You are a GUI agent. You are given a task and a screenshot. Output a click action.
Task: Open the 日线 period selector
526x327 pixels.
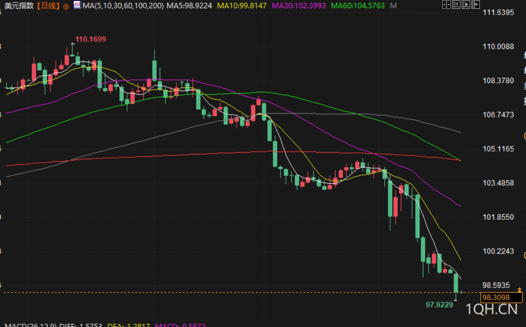[48, 6]
